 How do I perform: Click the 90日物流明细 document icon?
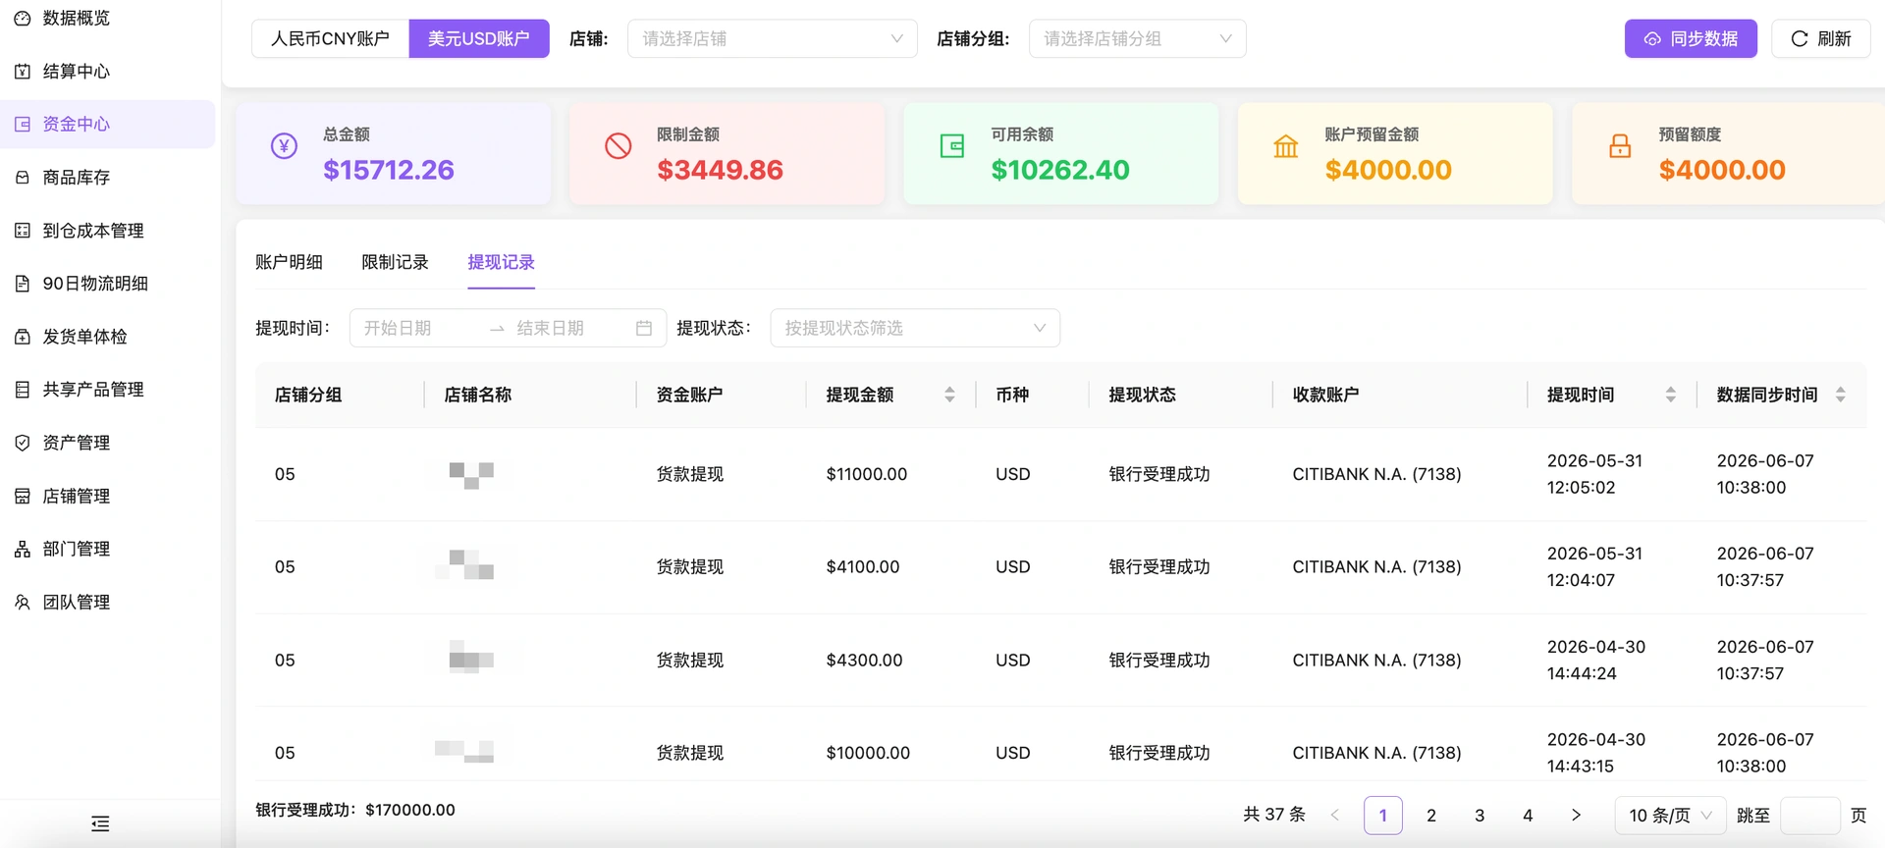(x=23, y=283)
